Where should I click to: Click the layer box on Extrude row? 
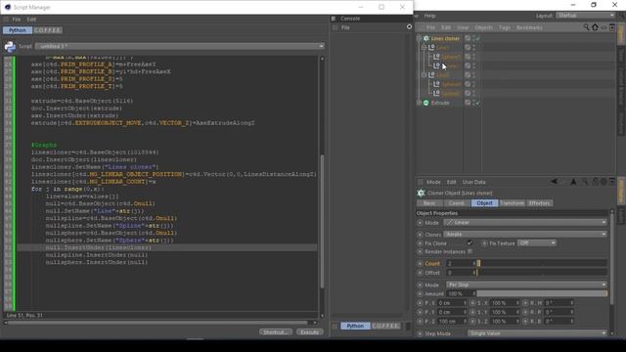pyautogui.click(x=468, y=103)
